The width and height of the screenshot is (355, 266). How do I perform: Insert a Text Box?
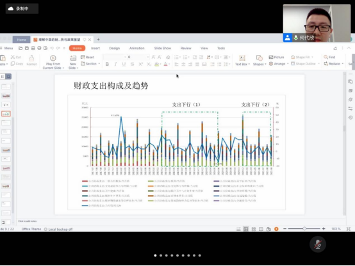[242, 61]
